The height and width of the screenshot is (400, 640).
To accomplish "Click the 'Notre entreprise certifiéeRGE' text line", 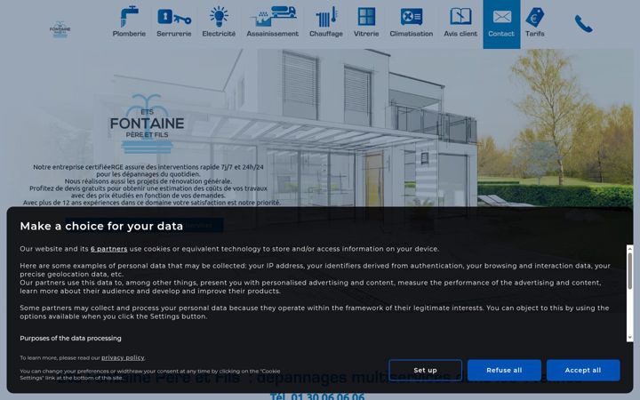I will point(148,167).
